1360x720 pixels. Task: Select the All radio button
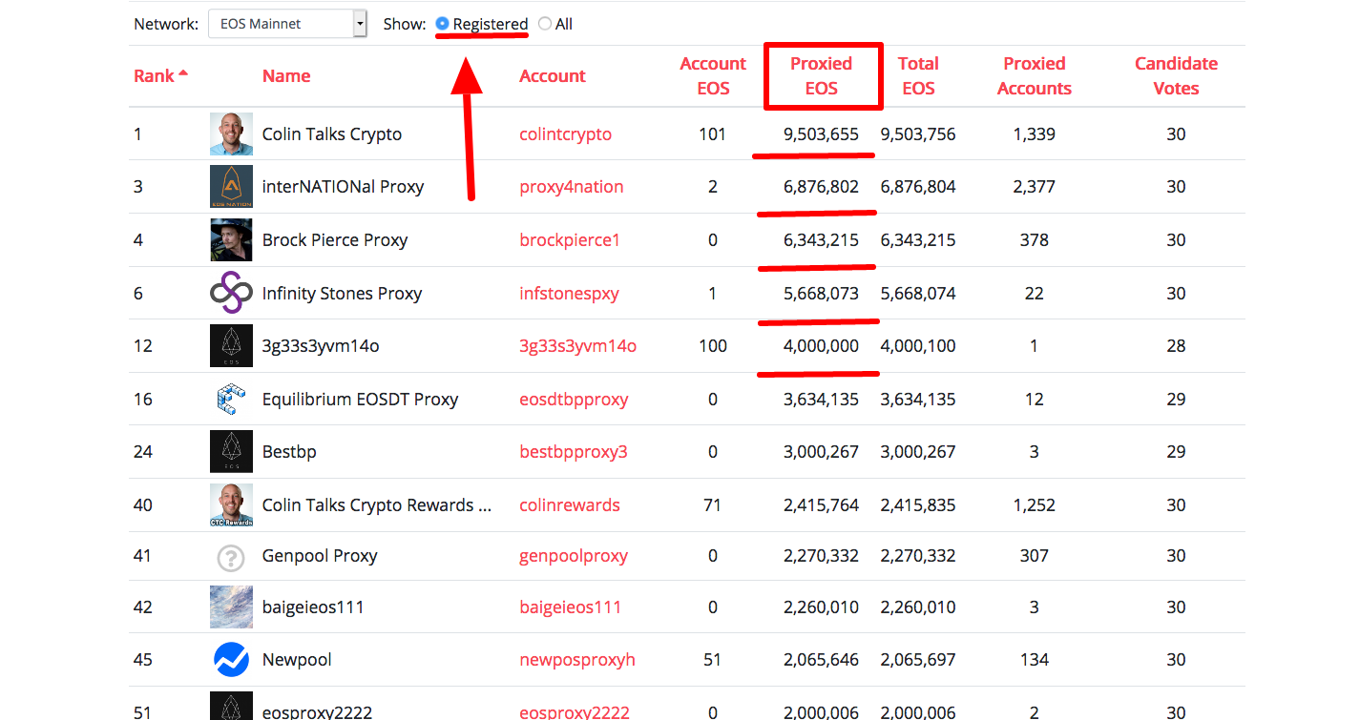click(545, 24)
